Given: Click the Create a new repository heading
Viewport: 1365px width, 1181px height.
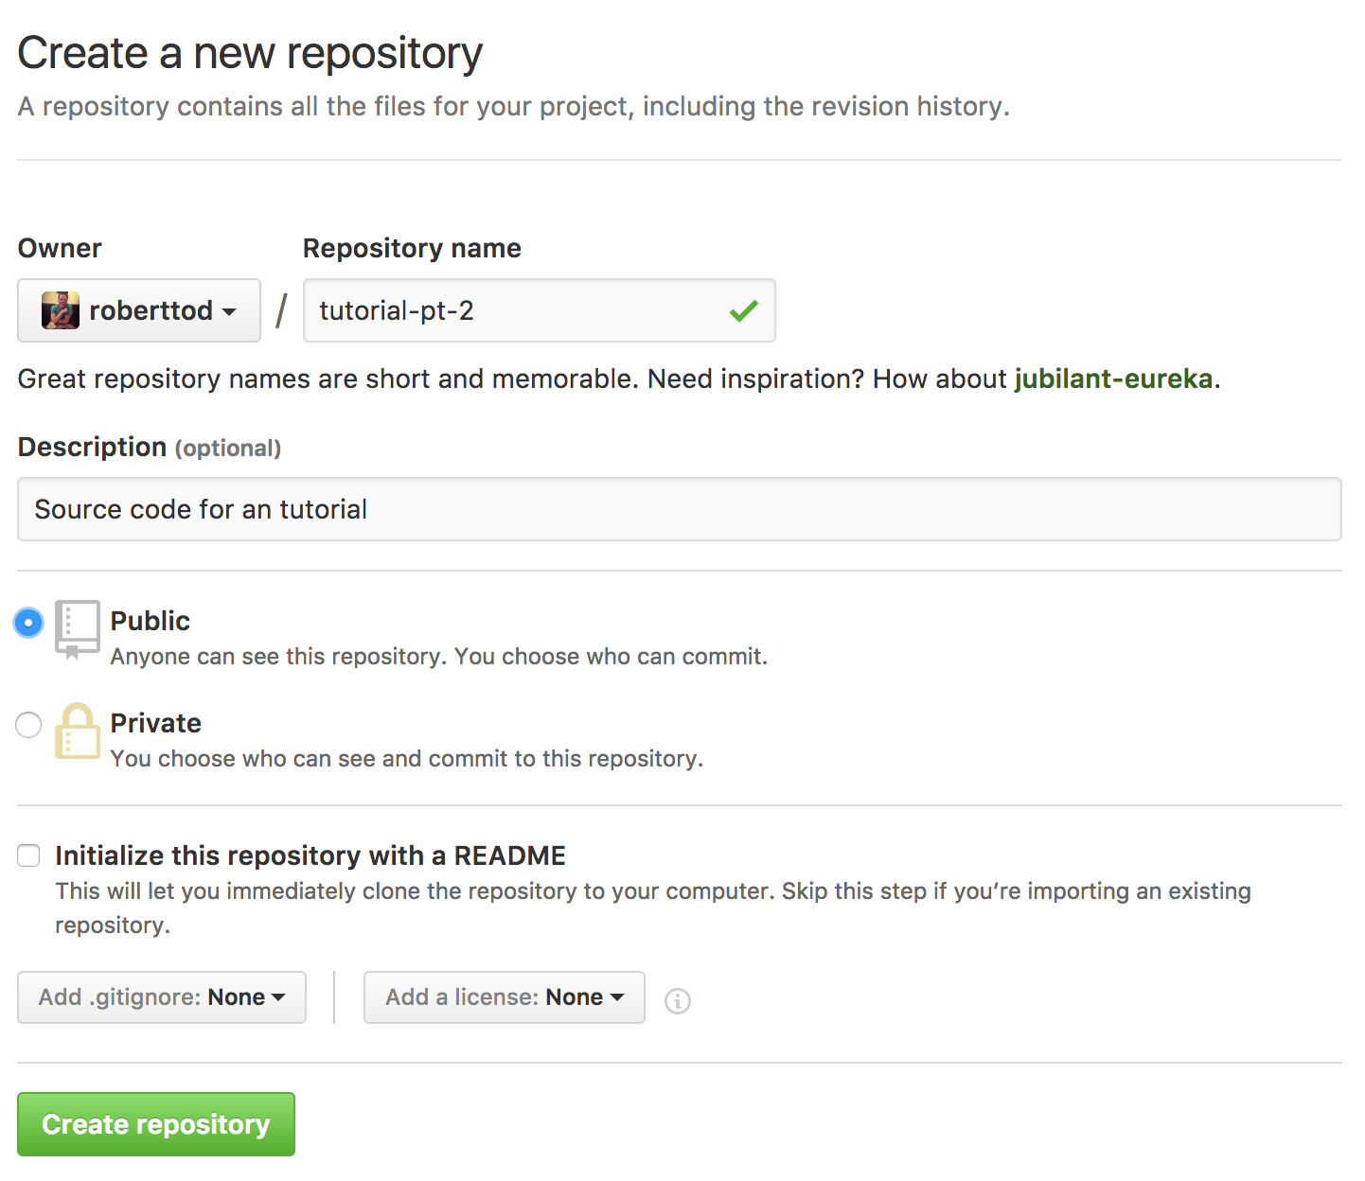Looking at the screenshot, I should pyautogui.click(x=250, y=53).
